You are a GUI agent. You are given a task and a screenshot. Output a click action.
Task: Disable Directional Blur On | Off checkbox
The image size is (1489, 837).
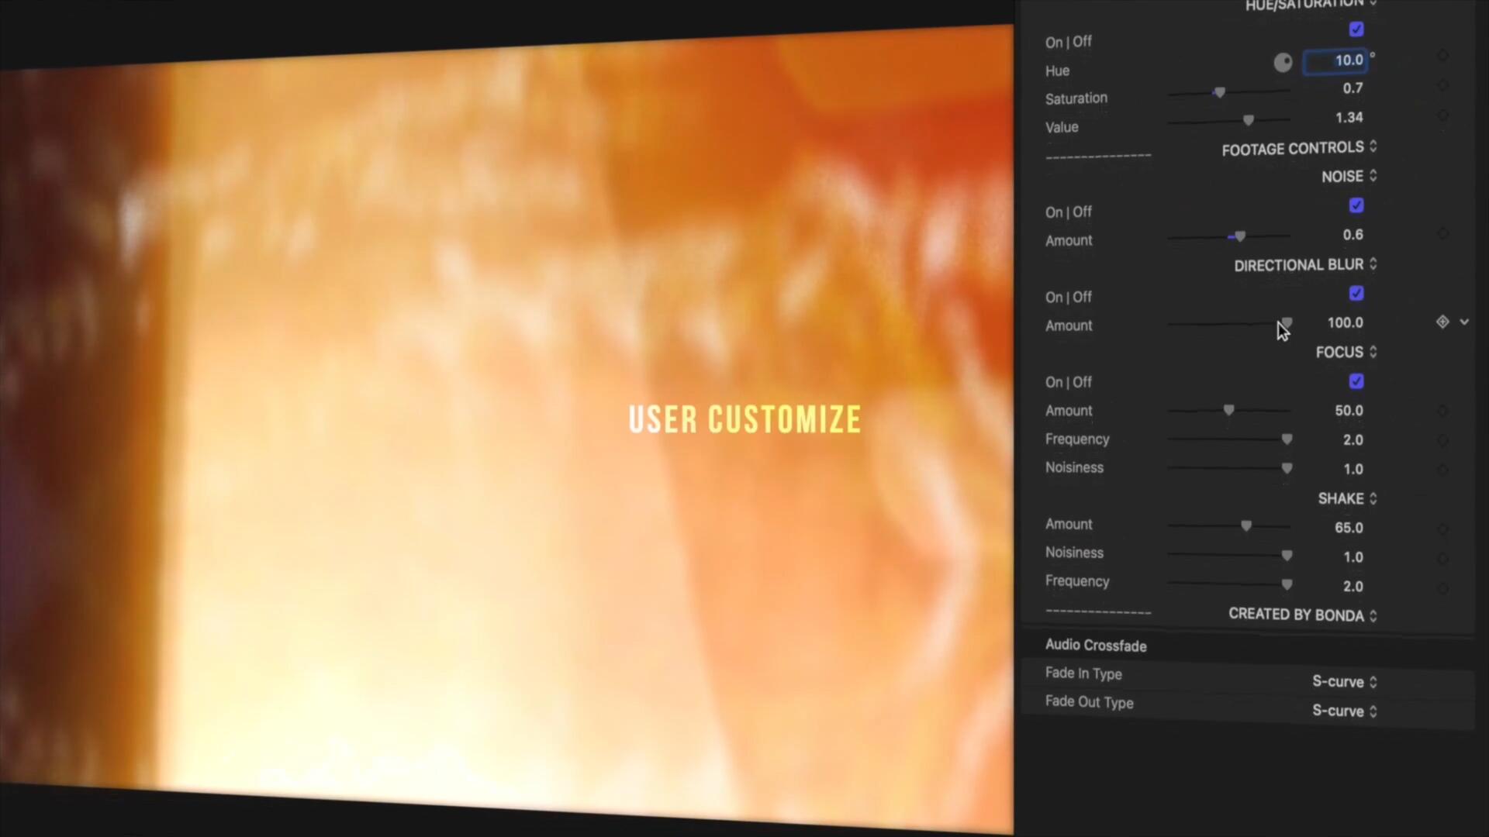pyautogui.click(x=1356, y=294)
